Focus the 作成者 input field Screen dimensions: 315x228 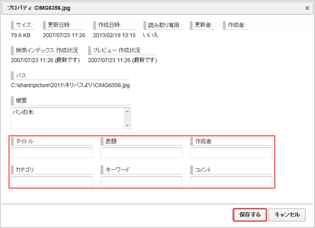pyautogui.click(x=231, y=153)
